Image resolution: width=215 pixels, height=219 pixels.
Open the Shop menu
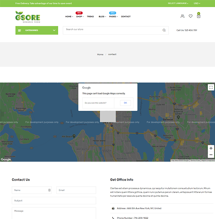(x=80, y=17)
